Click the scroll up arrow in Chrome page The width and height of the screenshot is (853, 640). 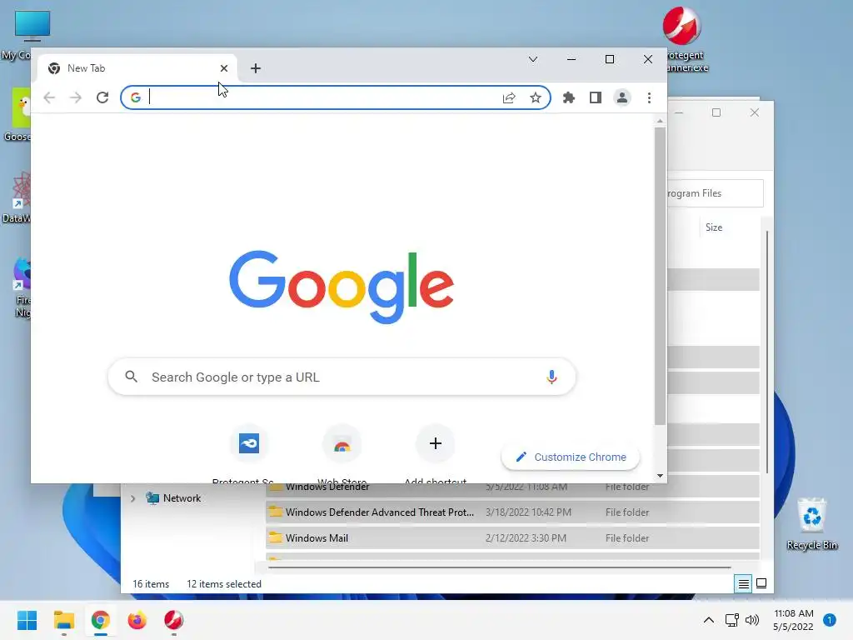pyautogui.click(x=660, y=121)
